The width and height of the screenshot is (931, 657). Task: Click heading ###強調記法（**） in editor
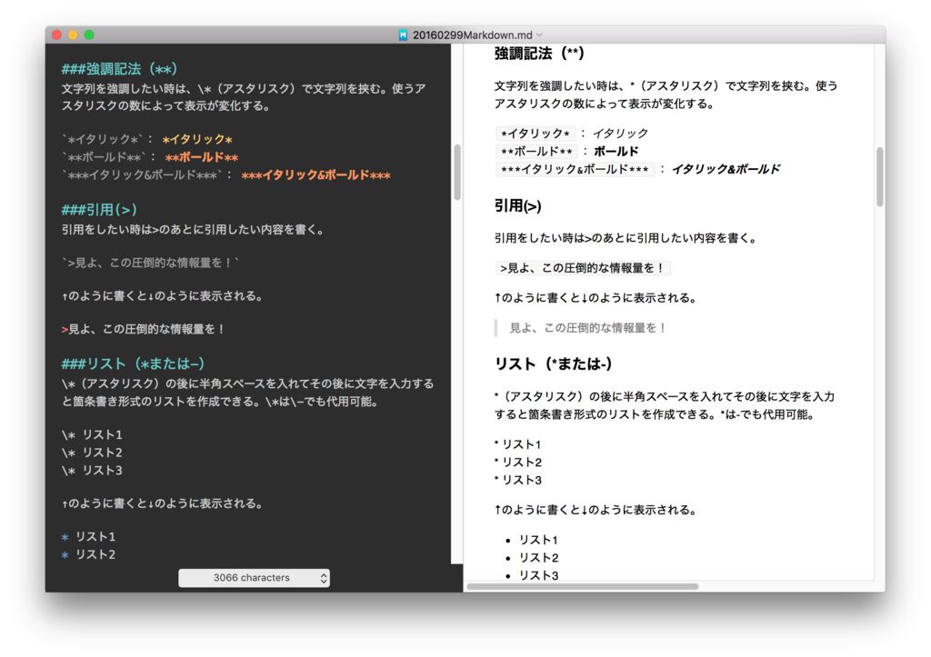(119, 69)
